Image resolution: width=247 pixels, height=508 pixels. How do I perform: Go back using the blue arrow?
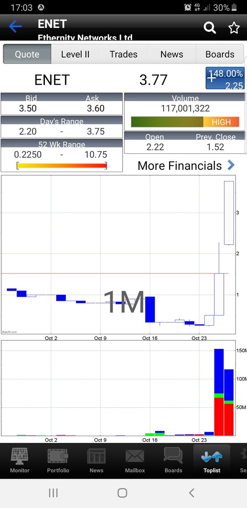[x=15, y=27]
